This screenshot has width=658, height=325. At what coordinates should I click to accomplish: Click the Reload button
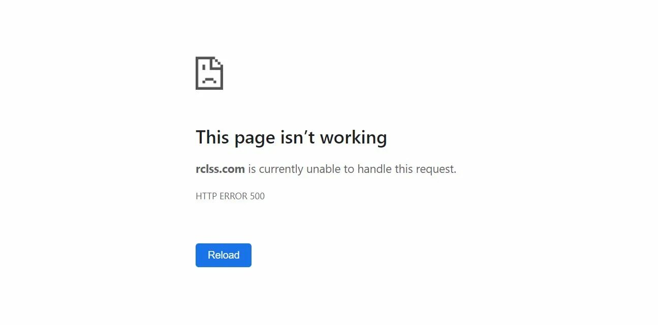224,255
